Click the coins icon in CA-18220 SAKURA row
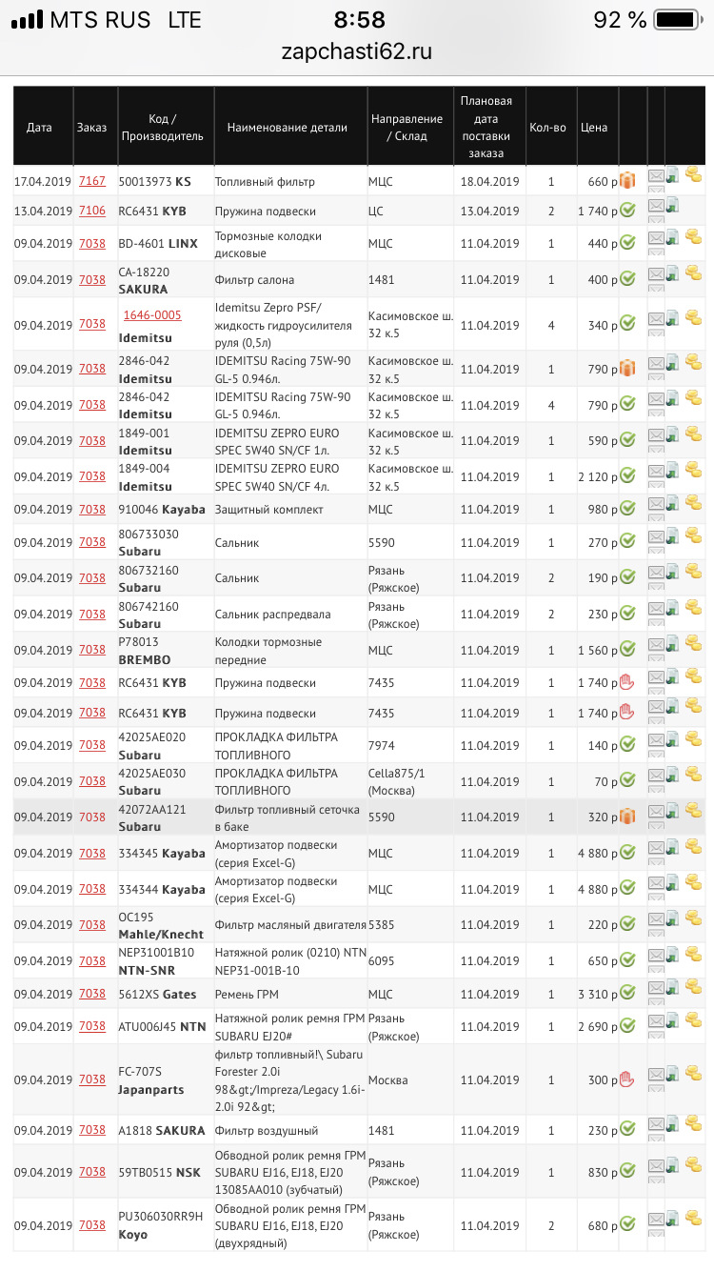This screenshot has width=714, height=1271. point(693,272)
